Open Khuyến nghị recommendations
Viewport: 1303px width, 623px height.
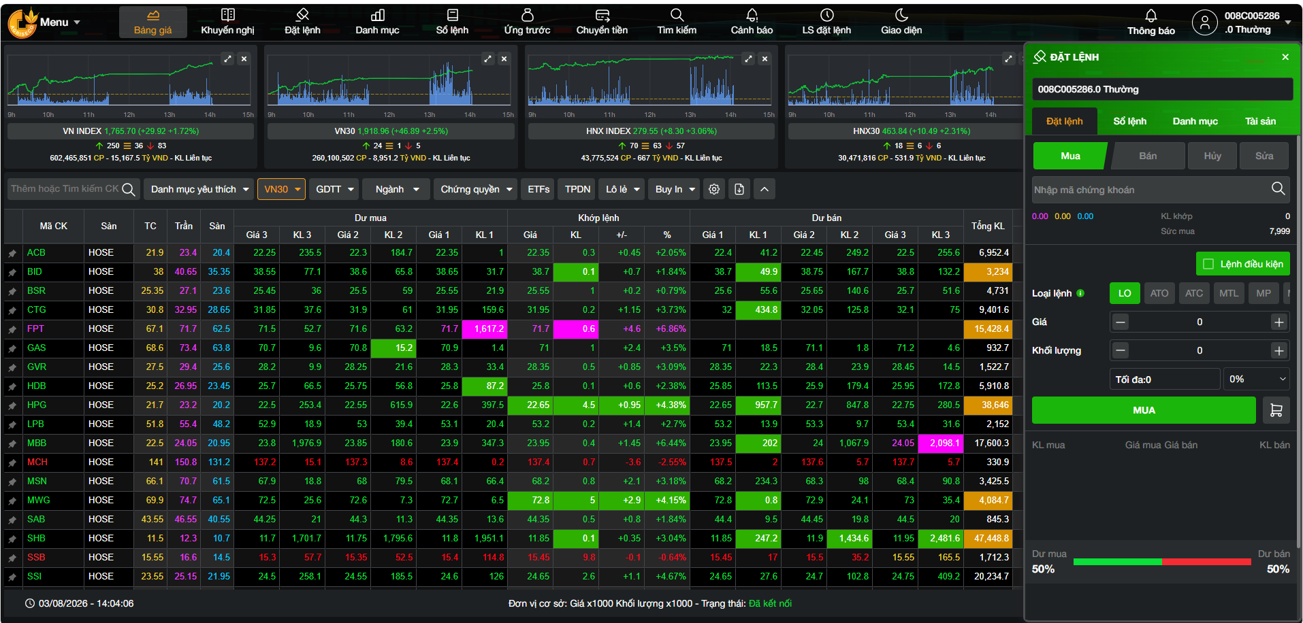tap(227, 22)
